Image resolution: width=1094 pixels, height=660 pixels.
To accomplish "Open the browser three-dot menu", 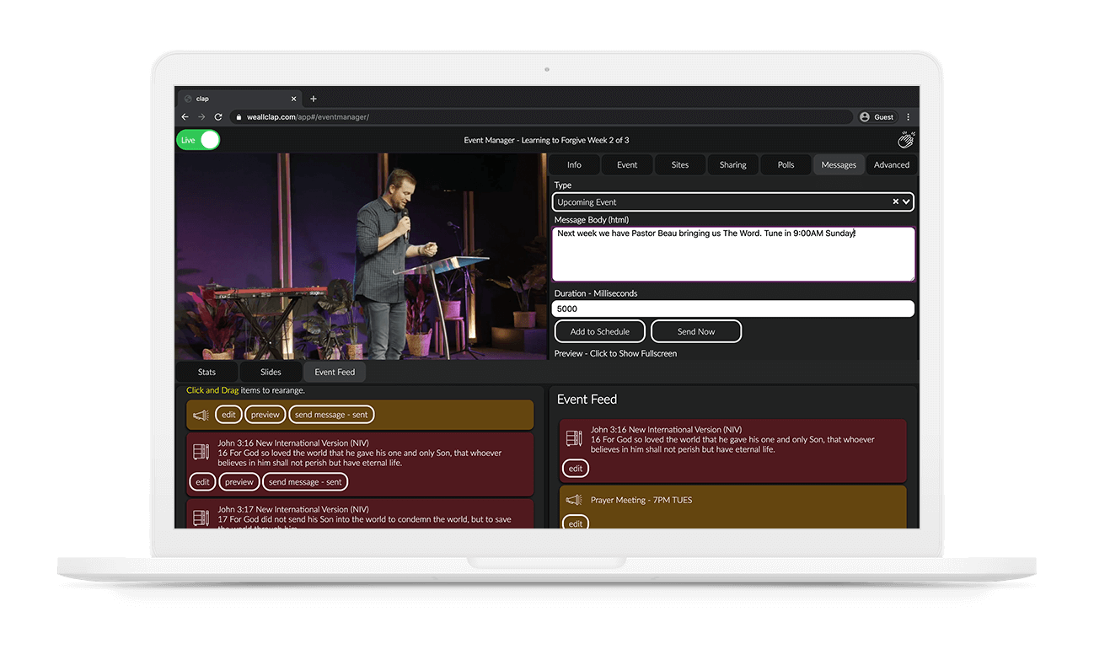I will [908, 117].
